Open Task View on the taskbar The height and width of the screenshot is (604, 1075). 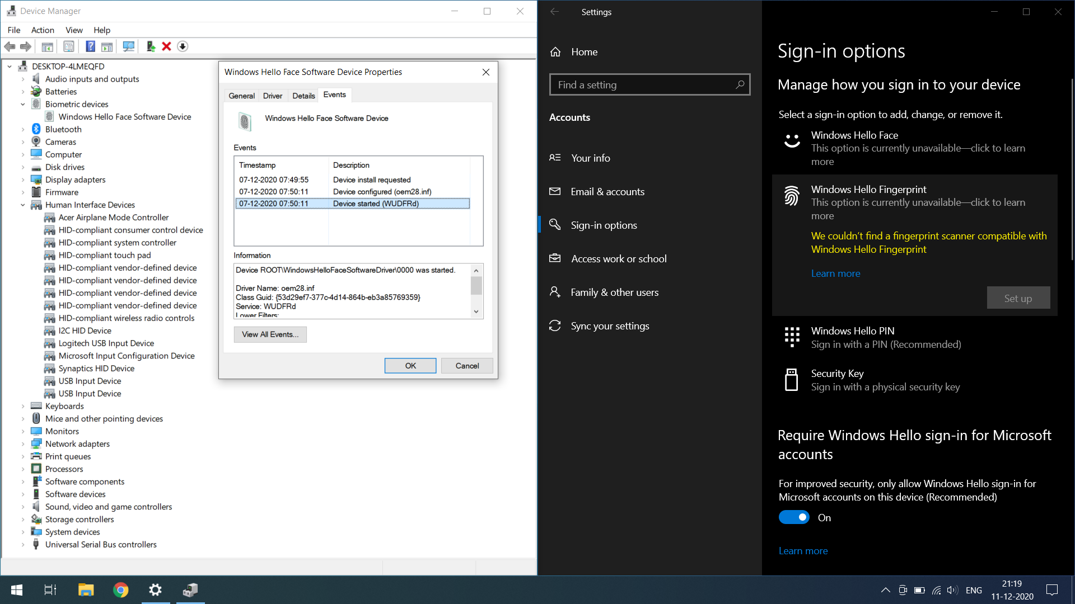click(x=50, y=590)
